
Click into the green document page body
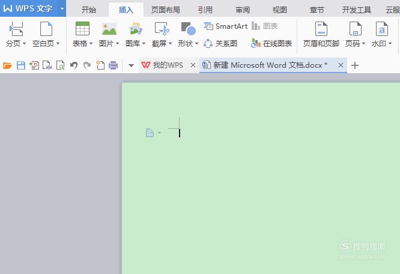click(261, 178)
